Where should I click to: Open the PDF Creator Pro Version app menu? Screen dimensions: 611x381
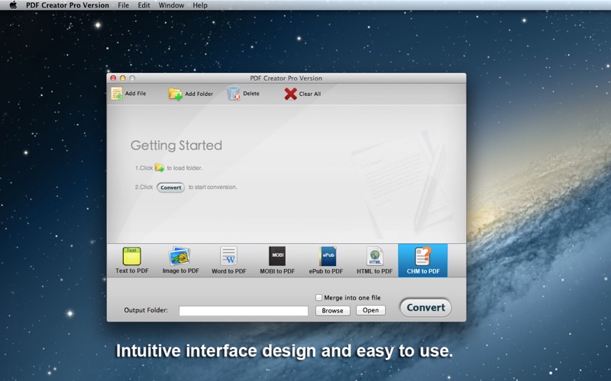coord(67,5)
